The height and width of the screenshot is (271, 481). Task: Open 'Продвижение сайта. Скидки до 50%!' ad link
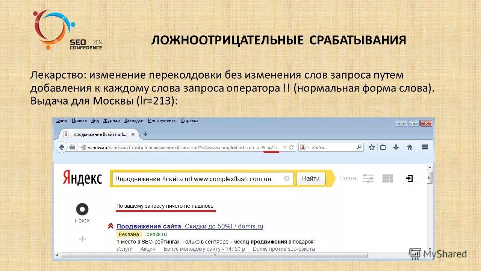190,226
